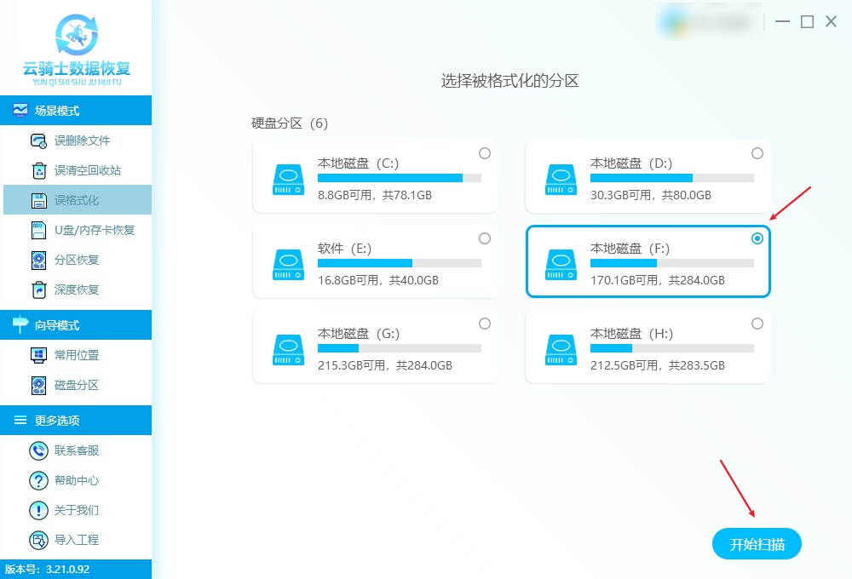Open the 误清空回收站 recycle bin icon
The image size is (852, 579).
pos(39,170)
